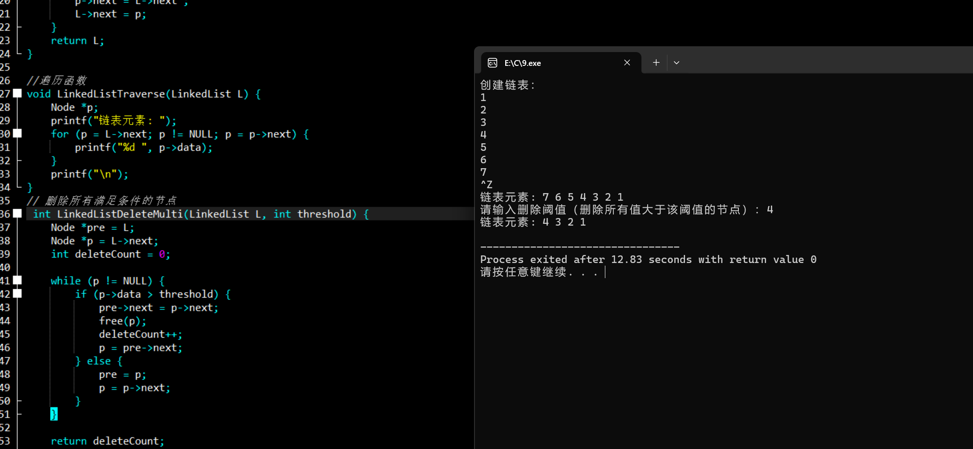Close the E:\C\9.exe terminal tab
973x449 pixels.
pyautogui.click(x=627, y=63)
